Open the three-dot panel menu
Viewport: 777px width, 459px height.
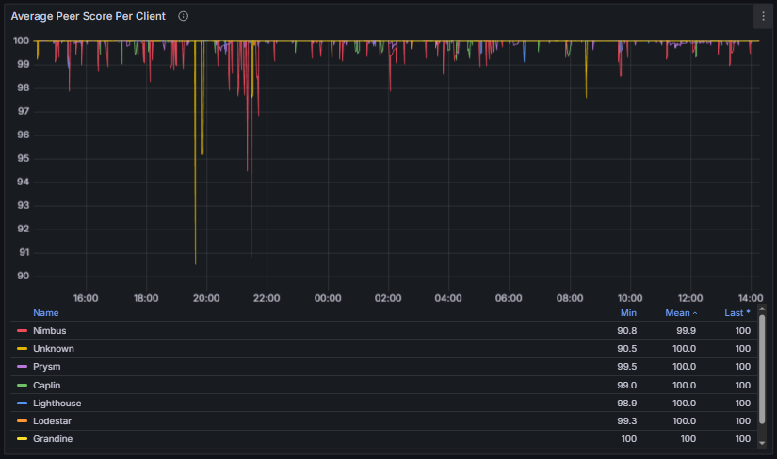(763, 16)
